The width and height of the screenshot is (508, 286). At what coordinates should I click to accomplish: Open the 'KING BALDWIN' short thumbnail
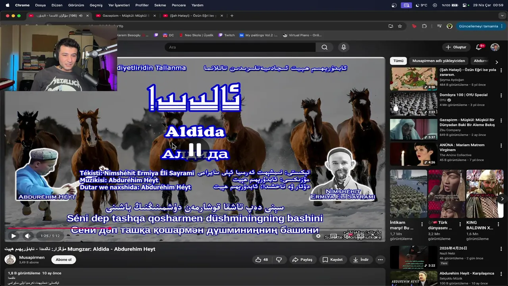pyautogui.click(x=485, y=193)
